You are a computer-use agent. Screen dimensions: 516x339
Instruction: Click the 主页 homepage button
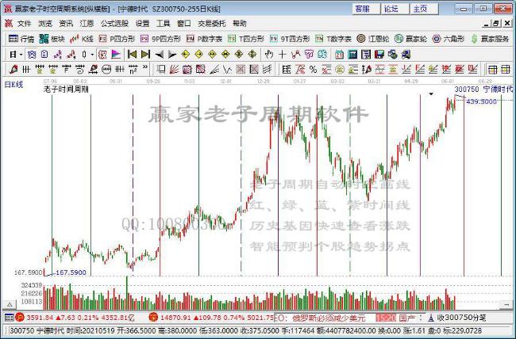pyautogui.click(x=419, y=8)
